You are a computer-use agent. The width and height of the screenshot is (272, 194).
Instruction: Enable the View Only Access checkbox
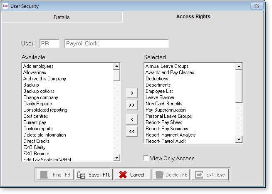pyautogui.click(x=146, y=158)
